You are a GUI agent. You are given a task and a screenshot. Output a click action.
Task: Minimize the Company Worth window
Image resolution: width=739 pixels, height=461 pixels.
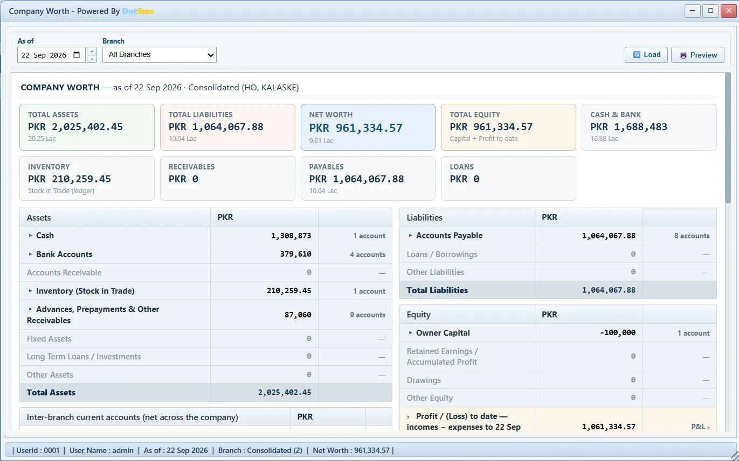click(x=693, y=11)
